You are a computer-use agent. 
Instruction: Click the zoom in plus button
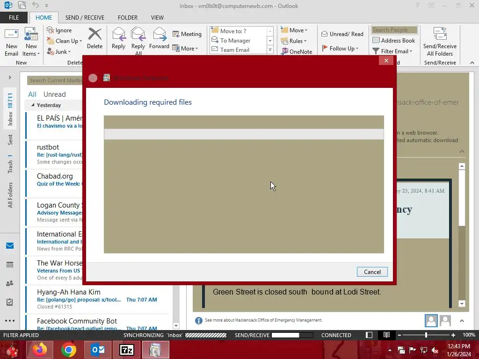pyautogui.click(x=453, y=335)
